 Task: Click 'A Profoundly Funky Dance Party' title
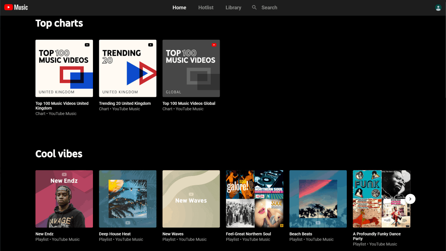pyautogui.click(x=377, y=236)
